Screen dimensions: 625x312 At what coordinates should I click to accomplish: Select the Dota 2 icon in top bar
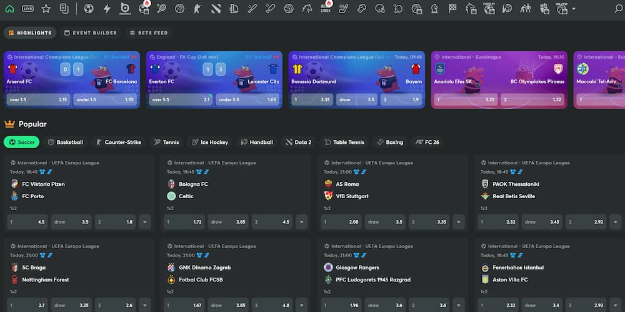(x=216, y=9)
